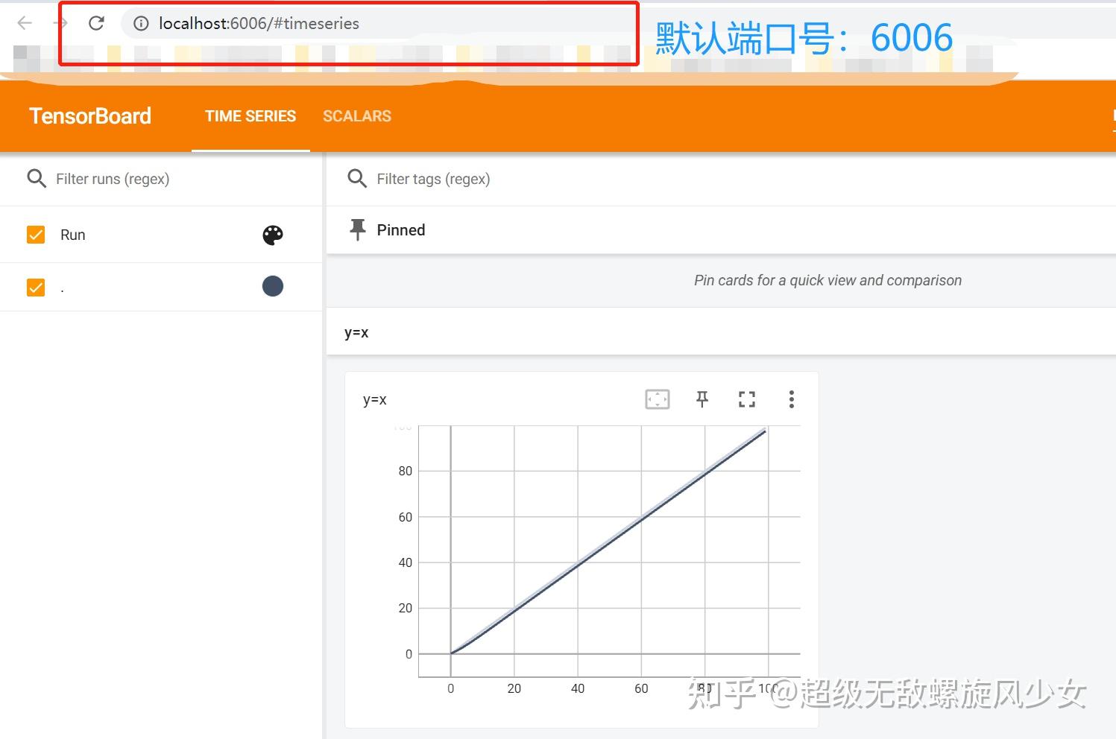Expand the y=x tag group header
This screenshot has height=739, width=1116.
(x=356, y=333)
